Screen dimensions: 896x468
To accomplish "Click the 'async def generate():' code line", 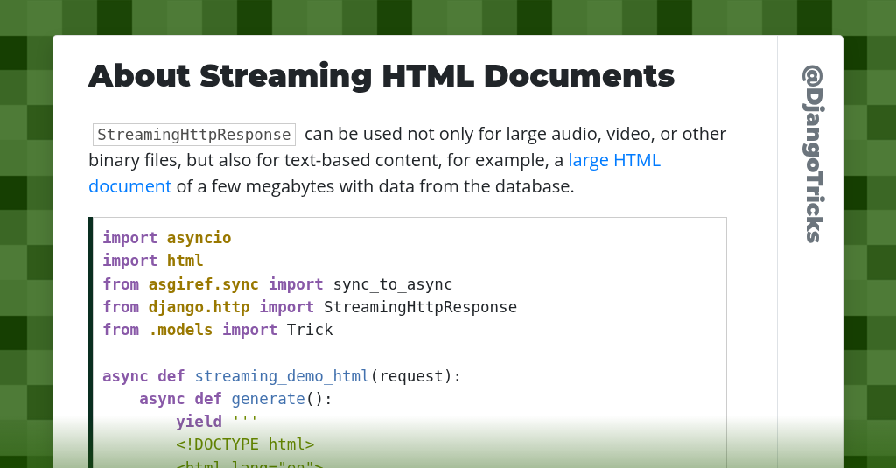I will (235, 399).
